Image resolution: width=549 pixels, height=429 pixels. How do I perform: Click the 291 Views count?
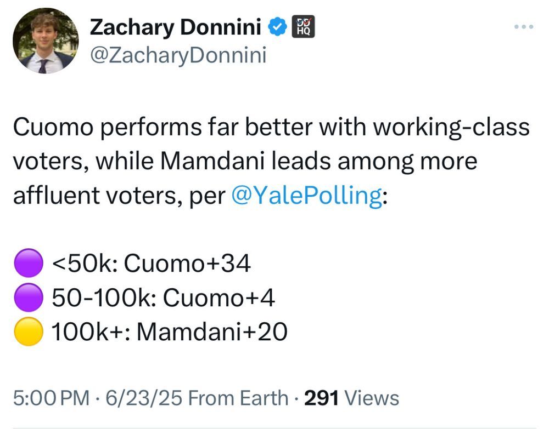coord(351,398)
